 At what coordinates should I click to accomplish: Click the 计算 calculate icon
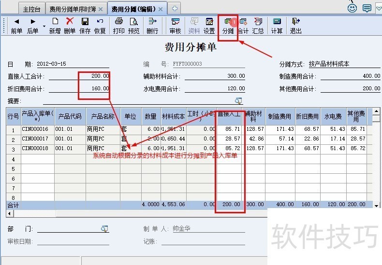[277, 26]
